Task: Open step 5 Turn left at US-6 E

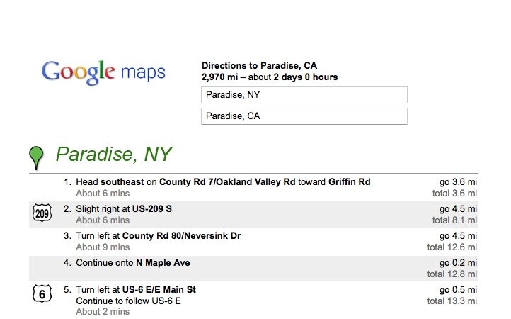Action: 253,301
